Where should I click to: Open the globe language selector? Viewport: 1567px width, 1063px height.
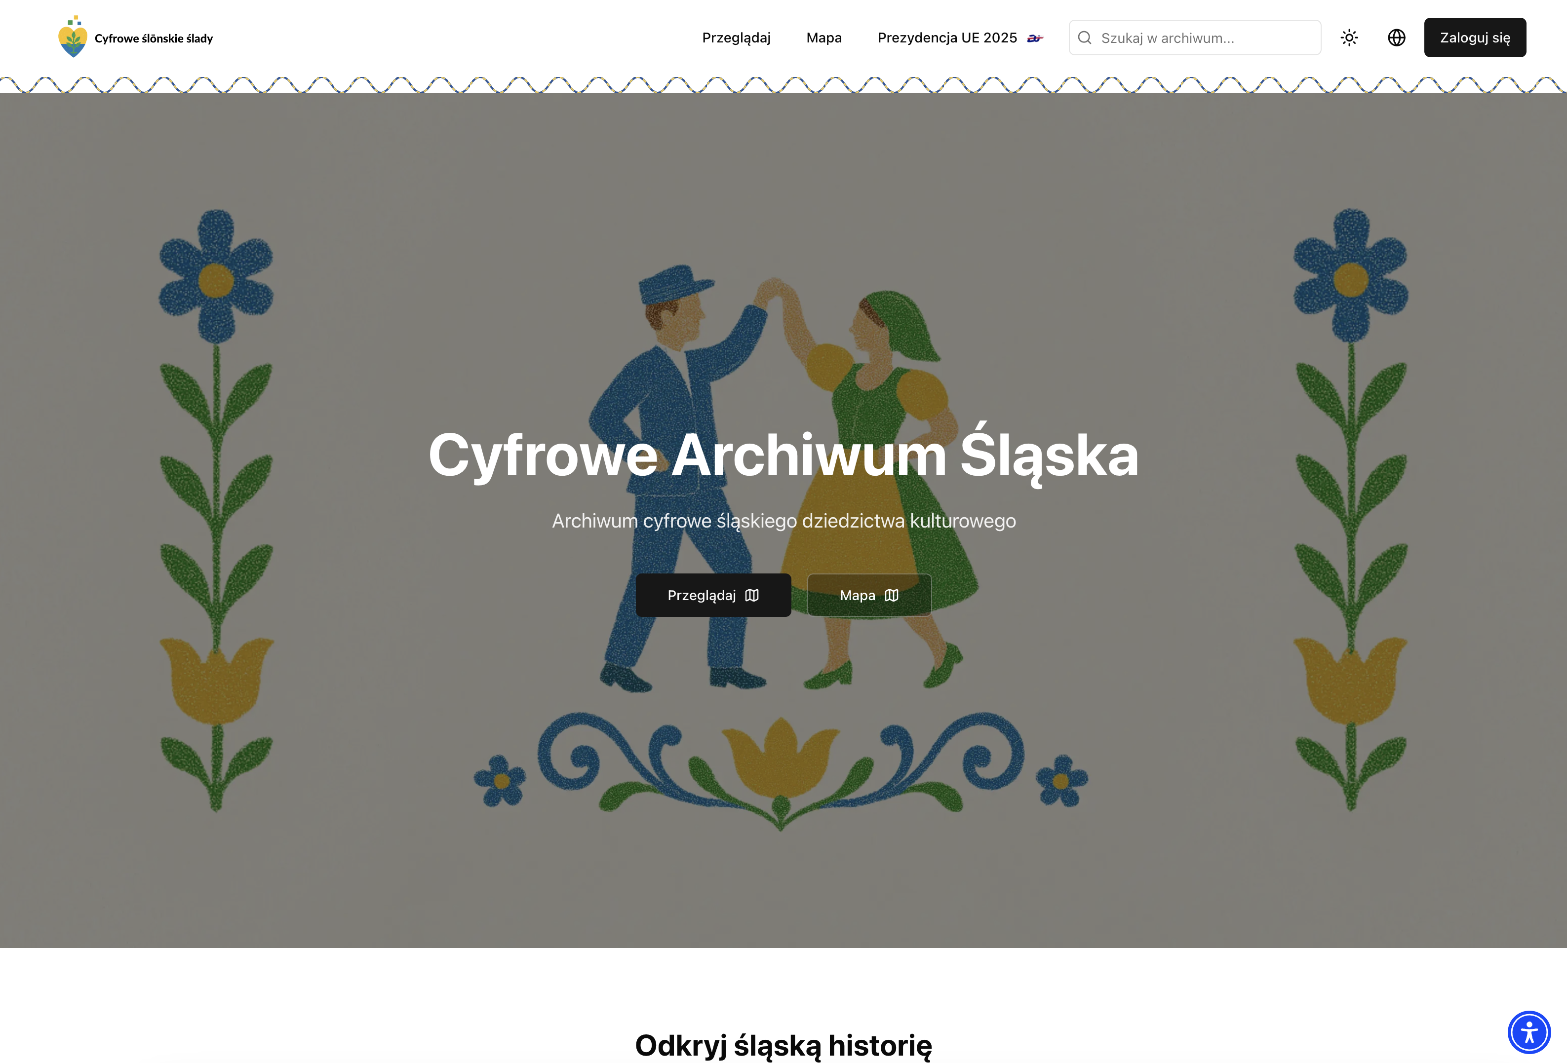(1396, 38)
